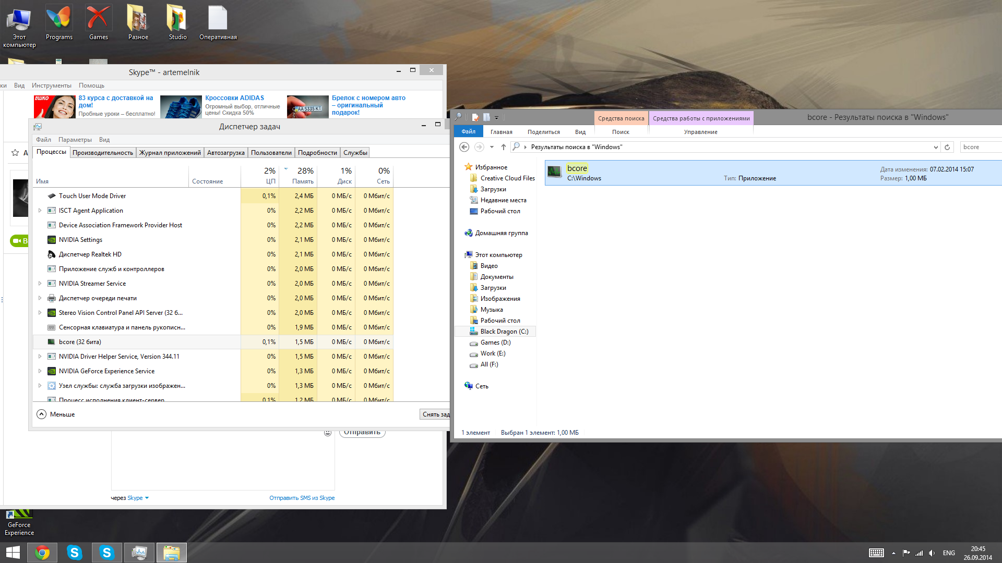Open the bcore application search result

(577, 168)
